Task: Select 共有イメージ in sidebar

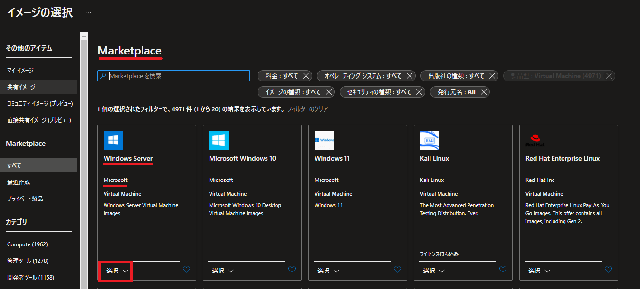Action: pyautogui.click(x=38, y=87)
